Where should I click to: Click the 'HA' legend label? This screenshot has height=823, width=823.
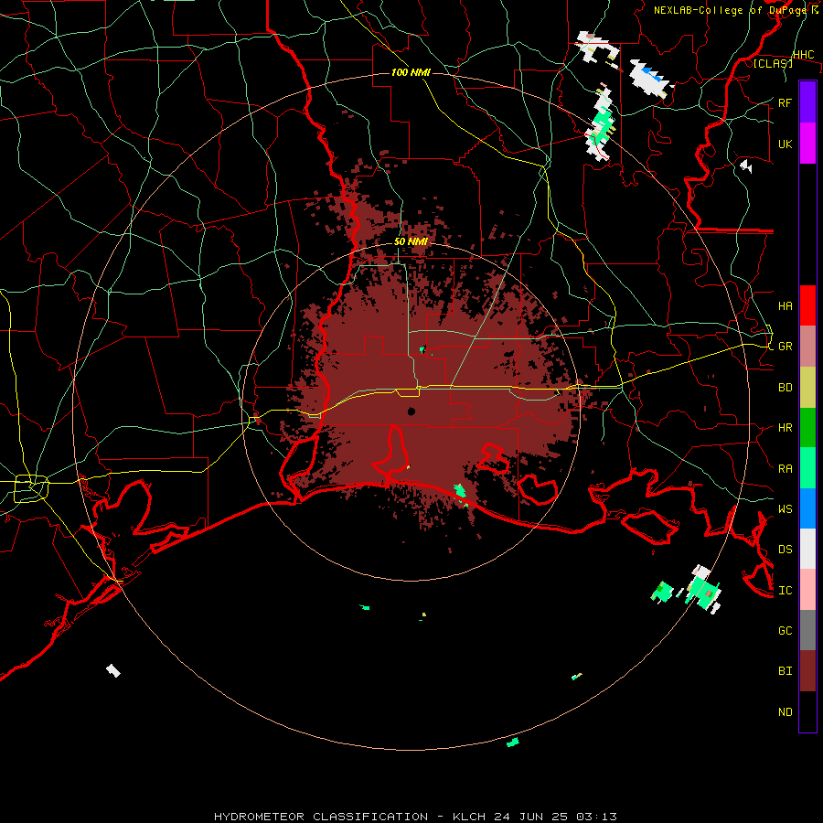click(x=785, y=306)
